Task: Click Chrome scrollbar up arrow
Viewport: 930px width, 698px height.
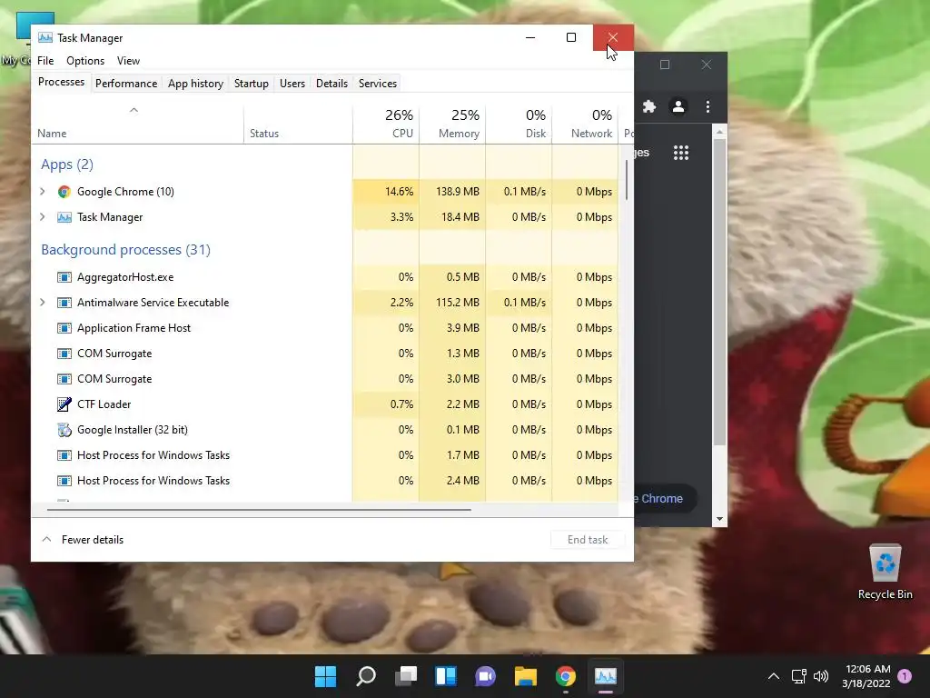Action: click(x=719, y=132)
